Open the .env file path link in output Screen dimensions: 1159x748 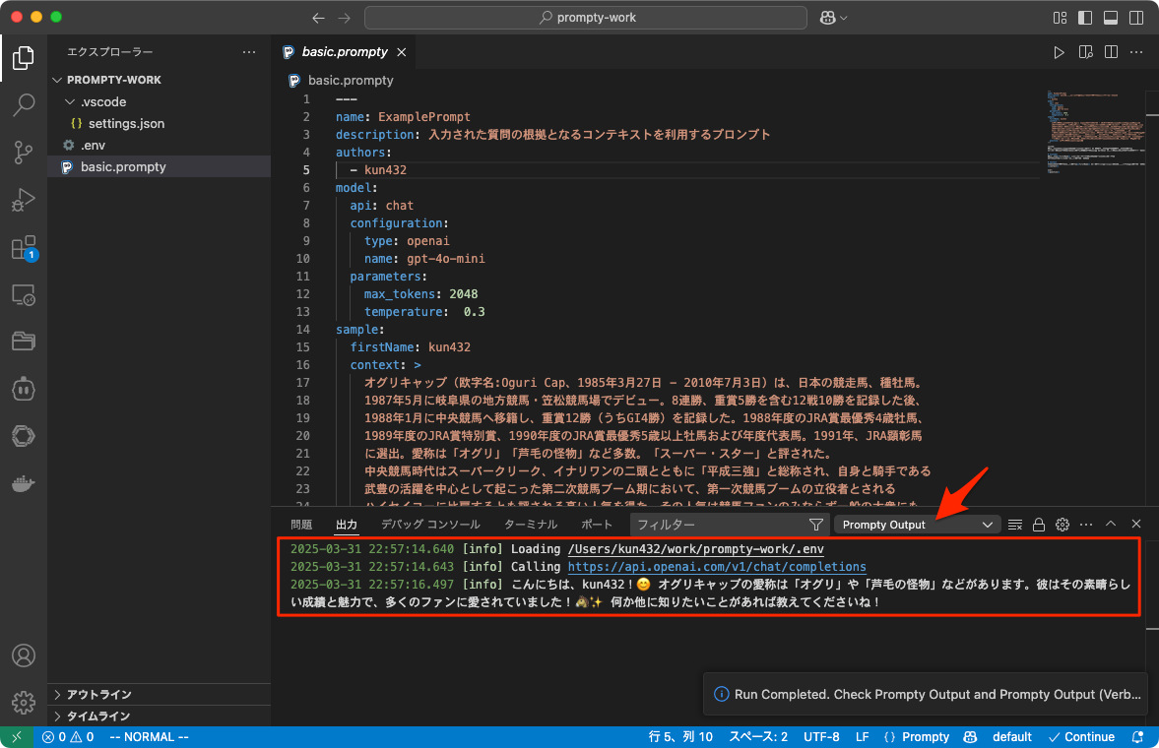point(695,549)
